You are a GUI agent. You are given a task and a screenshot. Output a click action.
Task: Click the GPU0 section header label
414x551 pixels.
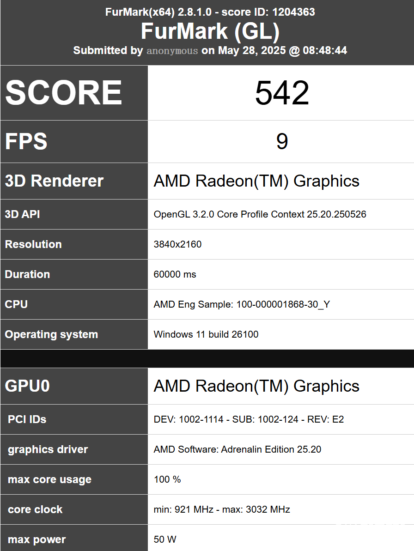click(27, 386)
